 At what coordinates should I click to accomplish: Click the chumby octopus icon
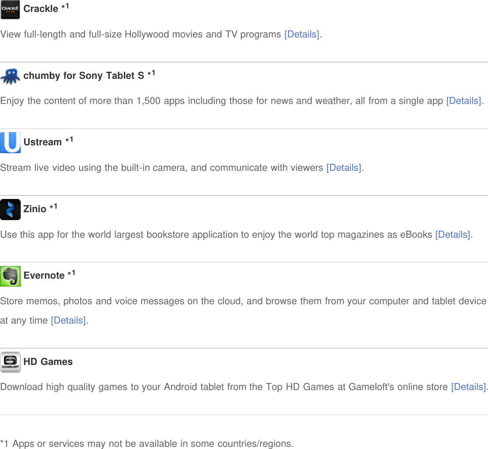pos(10,76)
